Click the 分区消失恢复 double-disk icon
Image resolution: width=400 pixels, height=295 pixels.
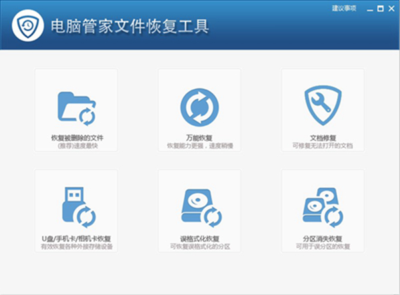pos(323,207)
